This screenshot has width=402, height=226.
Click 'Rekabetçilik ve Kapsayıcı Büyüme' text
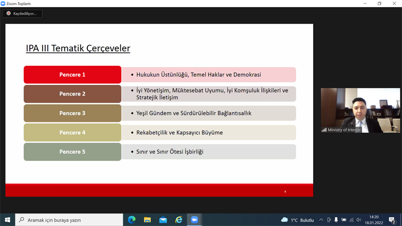(x=179, y=133)
